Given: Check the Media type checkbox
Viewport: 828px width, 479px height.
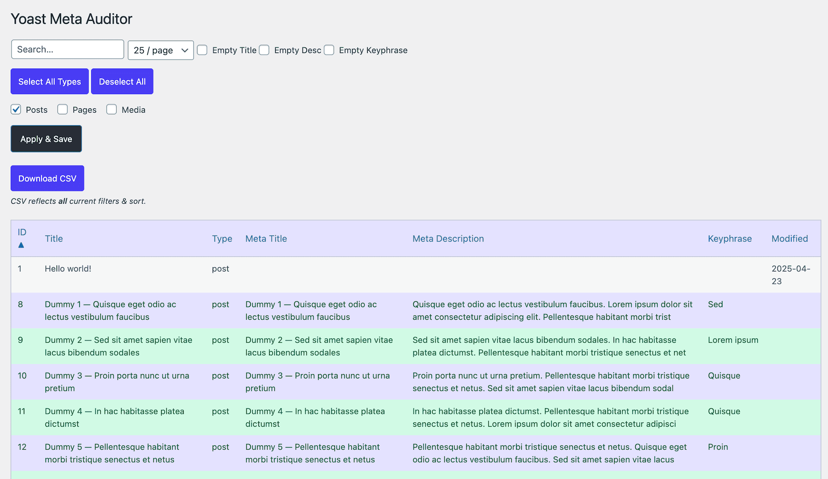Looking at the screenshot, I should [111, 110].
